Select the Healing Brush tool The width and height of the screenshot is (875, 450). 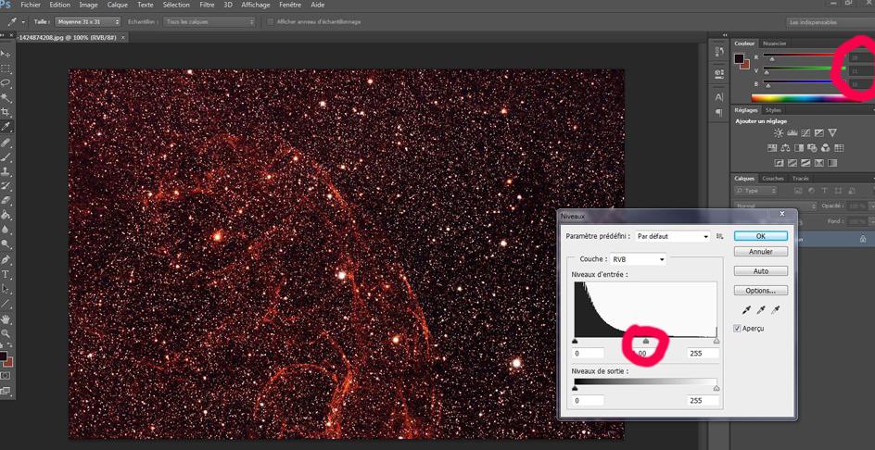pos(6,143)
